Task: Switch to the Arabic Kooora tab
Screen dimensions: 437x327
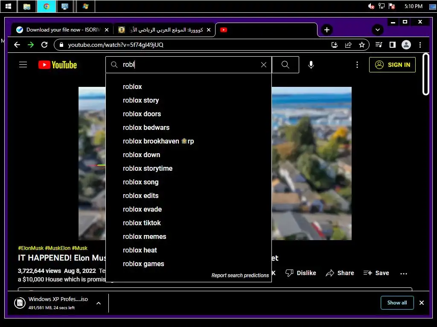Action: [x=164, y=30]
